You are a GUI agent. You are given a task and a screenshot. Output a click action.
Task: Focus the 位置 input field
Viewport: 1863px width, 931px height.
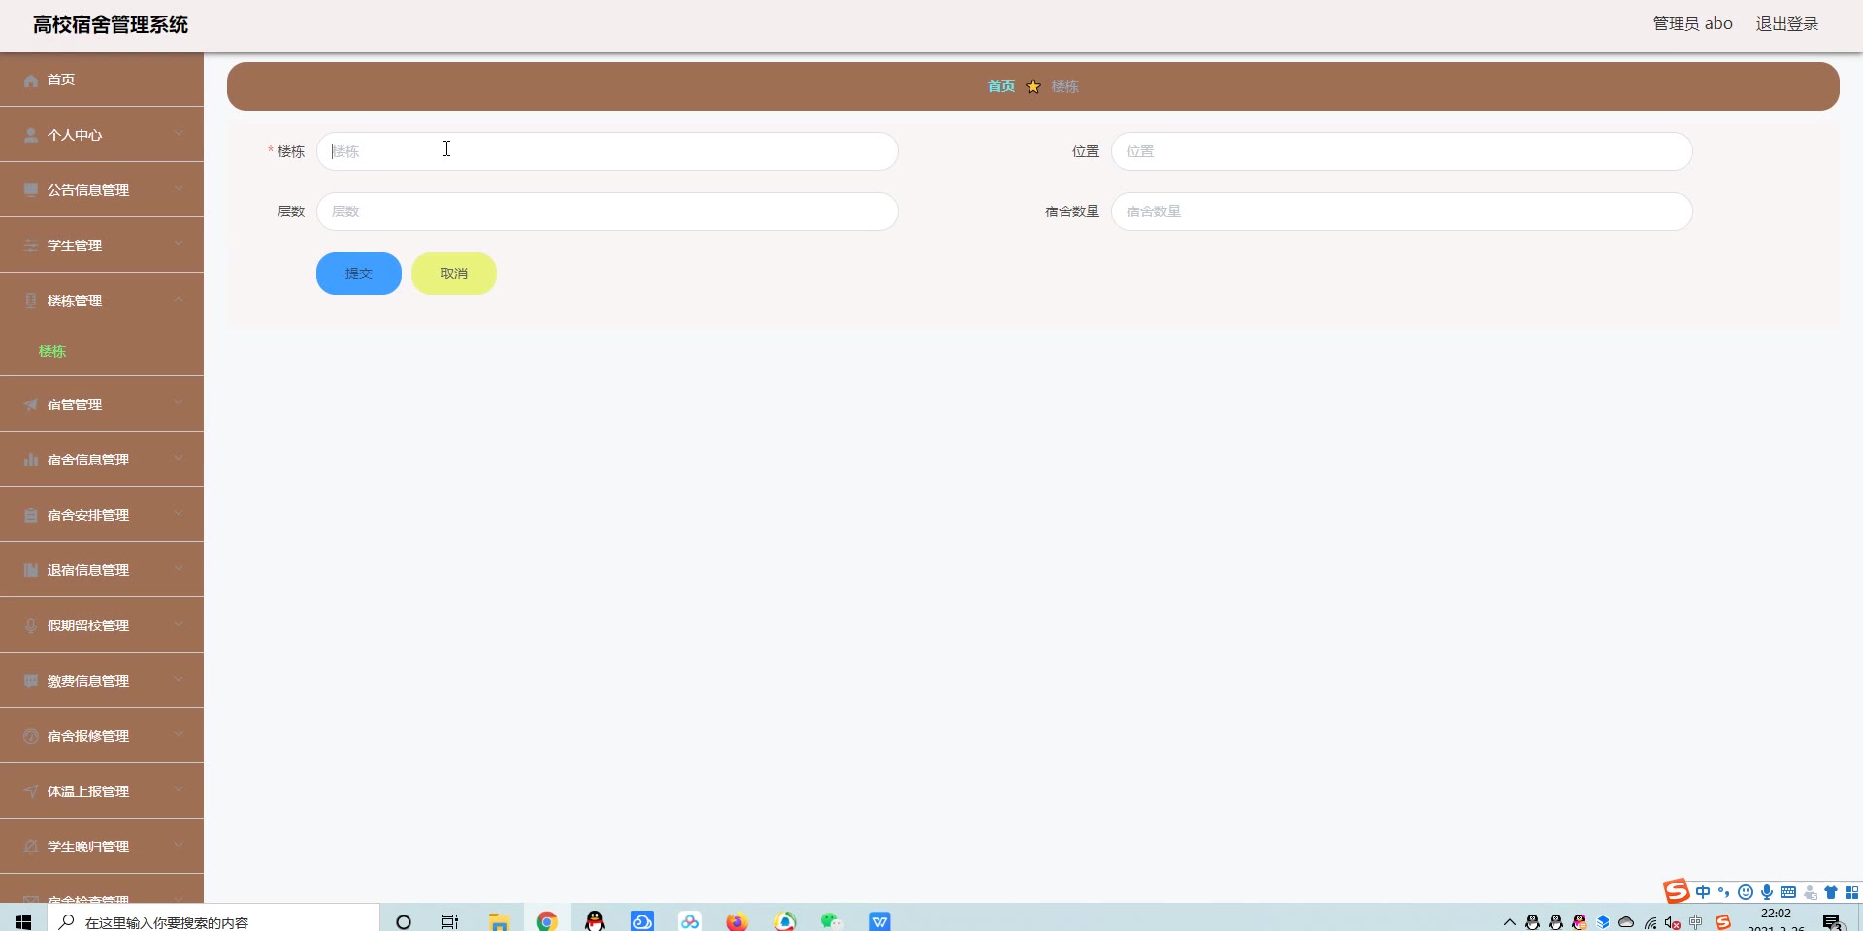[x=1402, y=151]
